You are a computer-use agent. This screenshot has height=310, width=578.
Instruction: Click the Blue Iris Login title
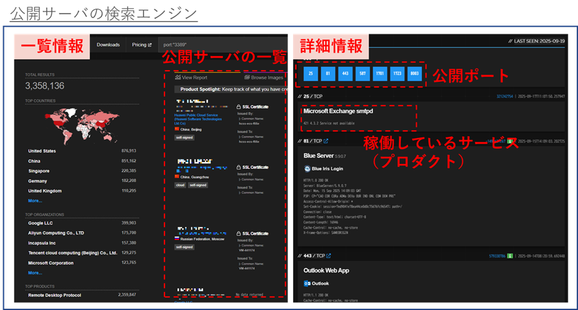click(x=327, y=169)
